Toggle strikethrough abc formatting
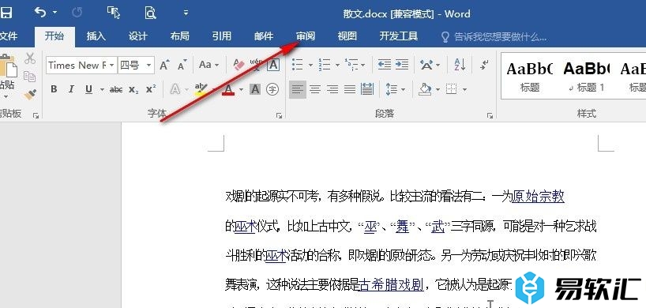The image size is (646, 308). 116,89
